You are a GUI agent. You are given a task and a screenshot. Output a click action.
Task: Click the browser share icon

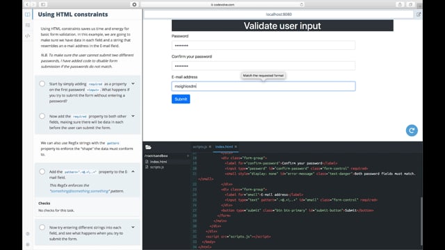click(400, 5)
